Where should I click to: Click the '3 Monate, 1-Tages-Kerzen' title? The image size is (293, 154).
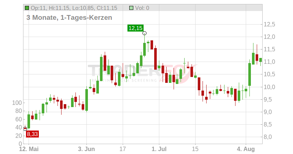[x=69, y=17]
